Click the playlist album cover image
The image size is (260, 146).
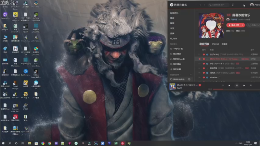coord(211,26)
